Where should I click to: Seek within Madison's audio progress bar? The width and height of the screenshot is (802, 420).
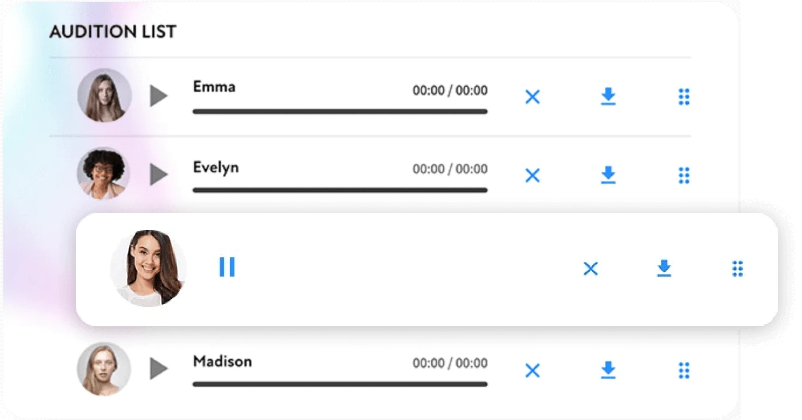(340, 384)
